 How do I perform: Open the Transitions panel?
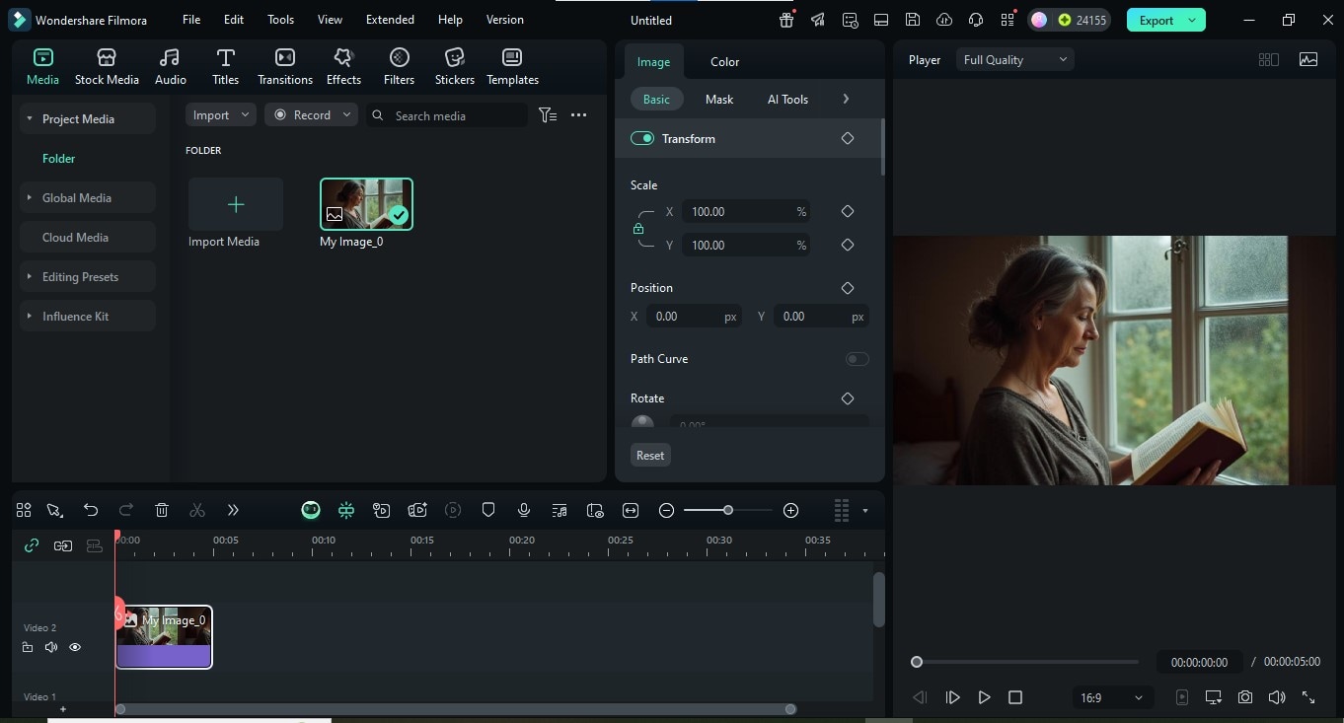click(285, 66)
